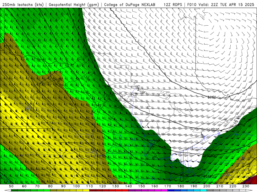This screenshot has width=257, height=192.
Task: Click the 120 value on the color scale
Action: click(102, 186)
